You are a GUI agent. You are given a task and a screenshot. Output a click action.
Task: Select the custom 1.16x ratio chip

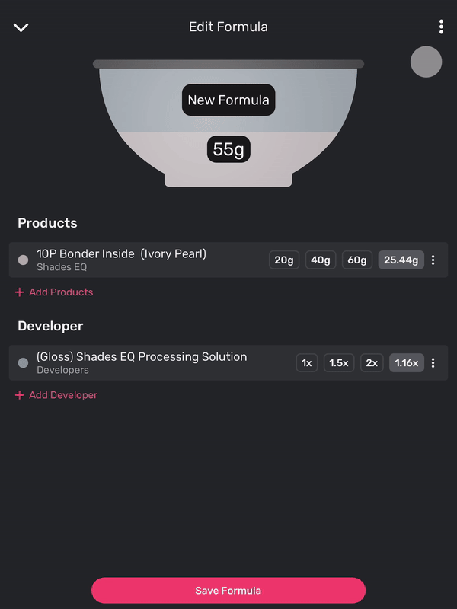pyautogui.click(x=407, y=363)
